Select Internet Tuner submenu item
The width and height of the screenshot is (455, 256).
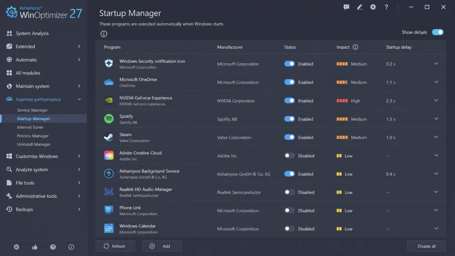pos(30,127)
